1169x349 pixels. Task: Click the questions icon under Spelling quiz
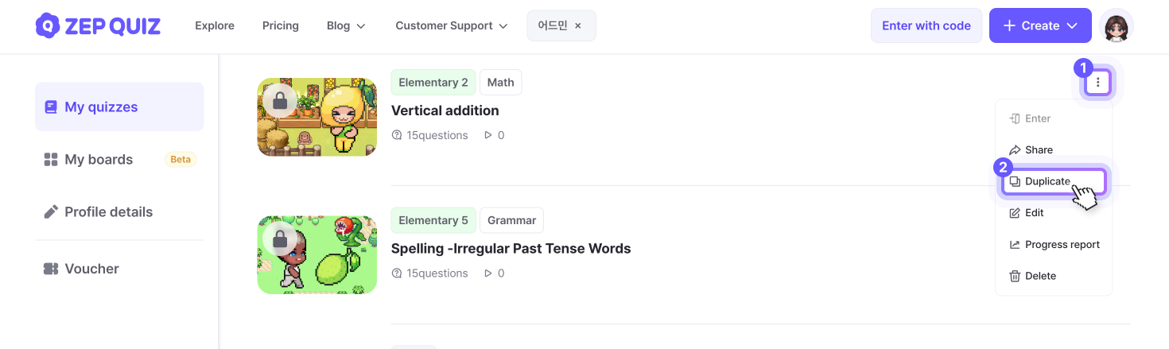(397, 273)
